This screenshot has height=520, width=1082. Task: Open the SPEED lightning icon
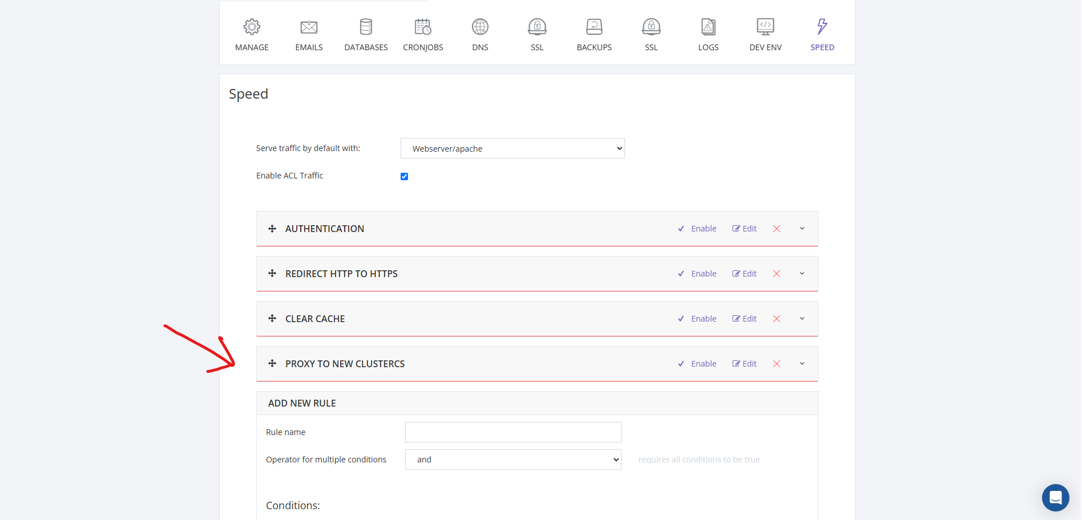[x=822, y=27]
